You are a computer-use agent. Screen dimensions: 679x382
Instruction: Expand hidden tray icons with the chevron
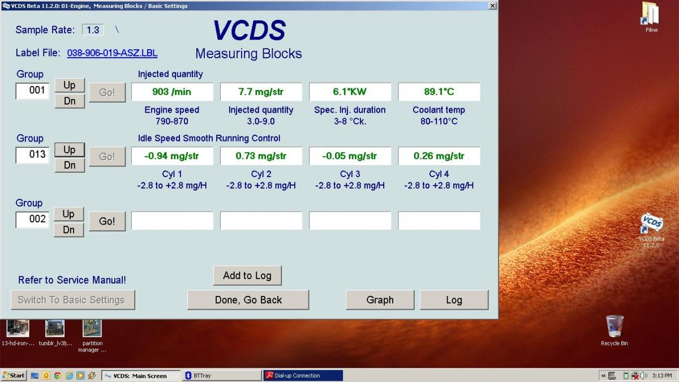[604, 376]
